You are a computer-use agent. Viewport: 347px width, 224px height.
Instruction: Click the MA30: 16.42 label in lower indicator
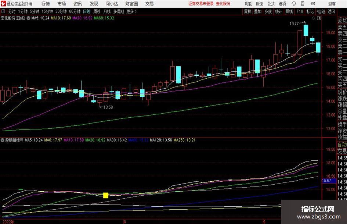117,140
